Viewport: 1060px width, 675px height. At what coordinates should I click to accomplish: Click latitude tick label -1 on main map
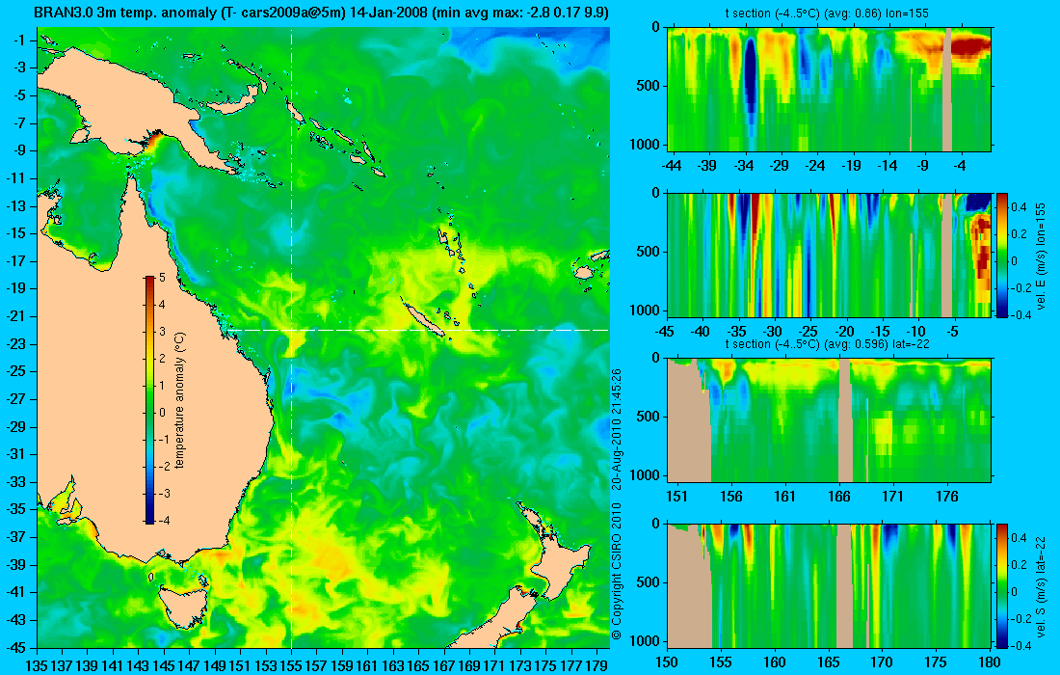tap(19, 40)
